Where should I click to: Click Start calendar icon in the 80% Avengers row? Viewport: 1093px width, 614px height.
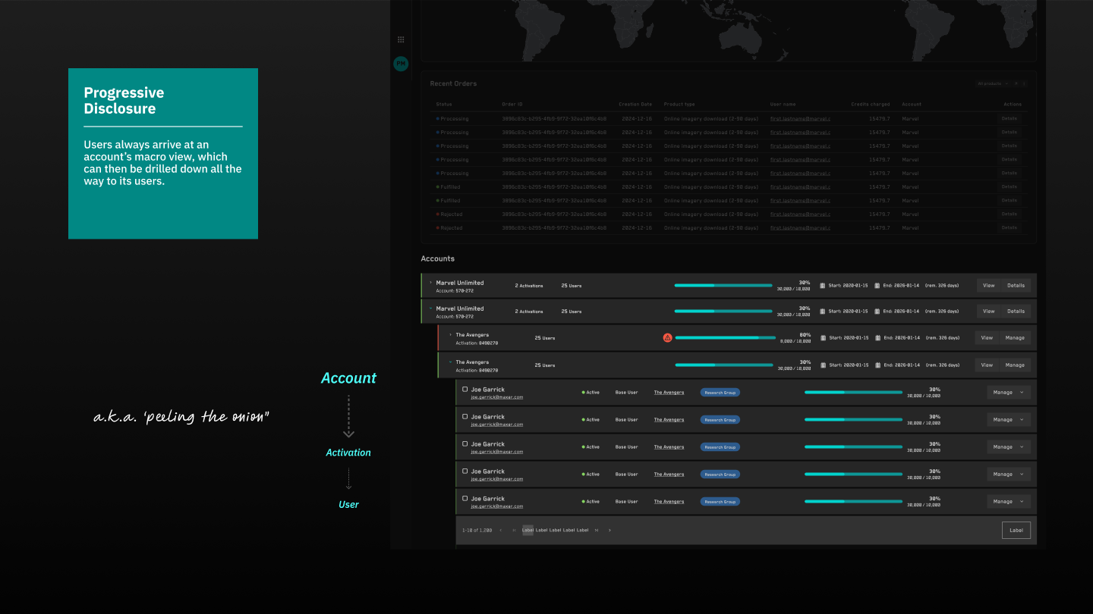(x=823, y=338)
